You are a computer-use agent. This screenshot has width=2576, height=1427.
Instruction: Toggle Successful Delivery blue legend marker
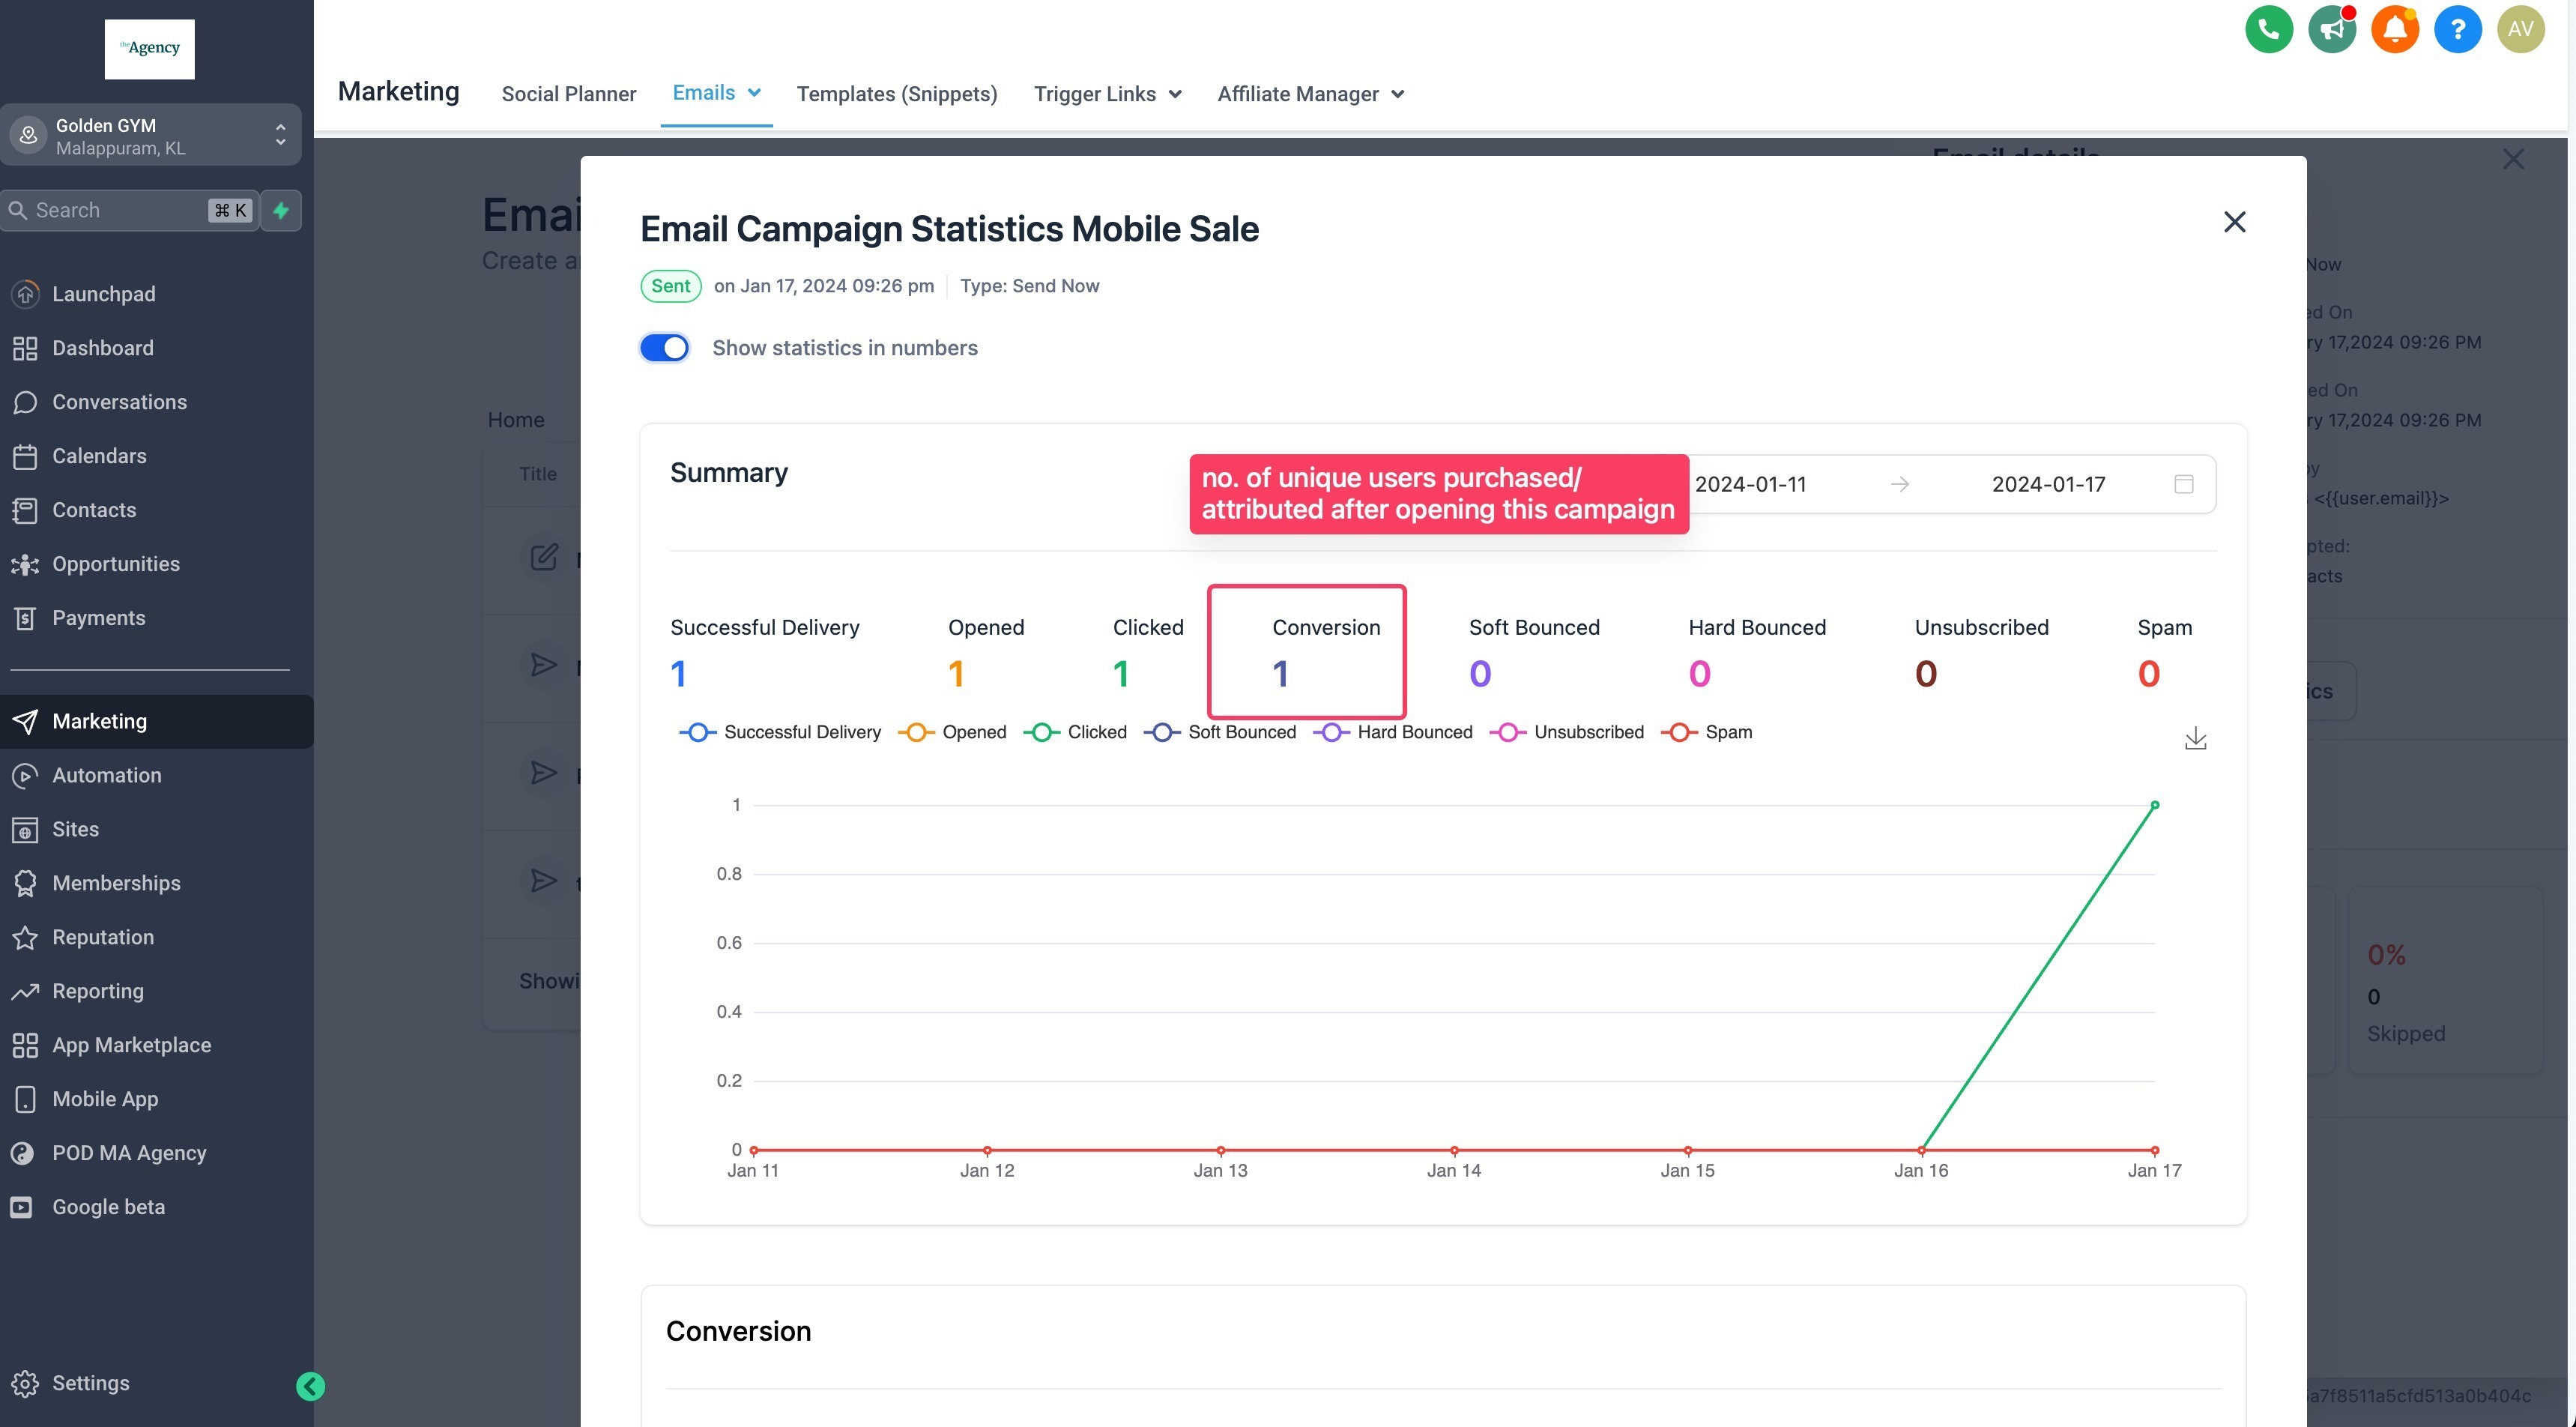(x=698, y=732)
